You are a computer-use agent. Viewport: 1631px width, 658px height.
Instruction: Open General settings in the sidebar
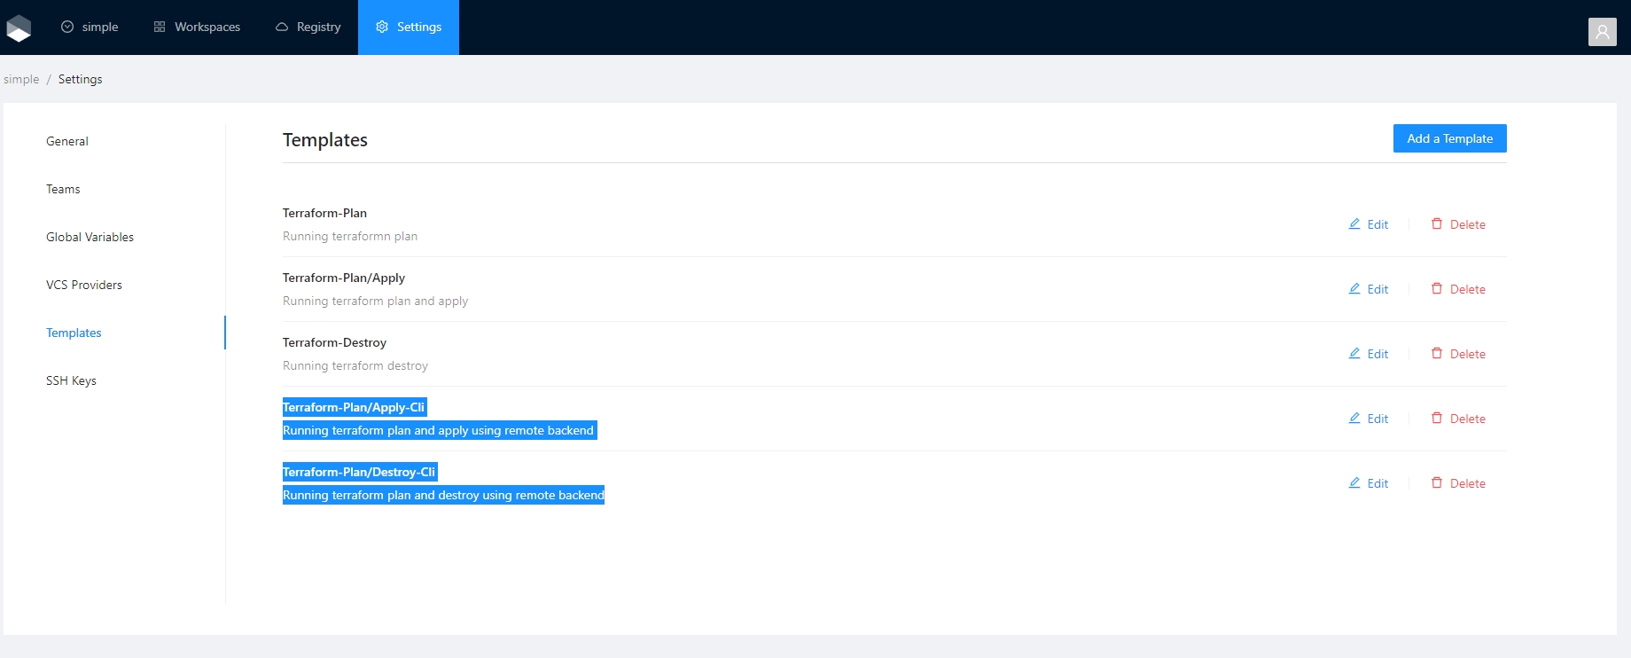pyautogui.click(x=67, y=141)
